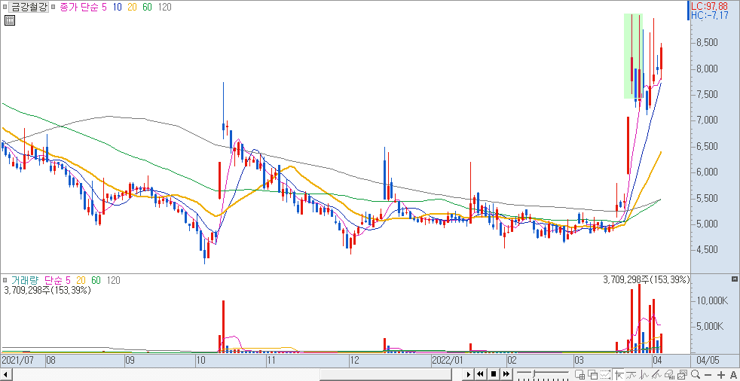Click the eraser with bars icon

tap(669, 374)
